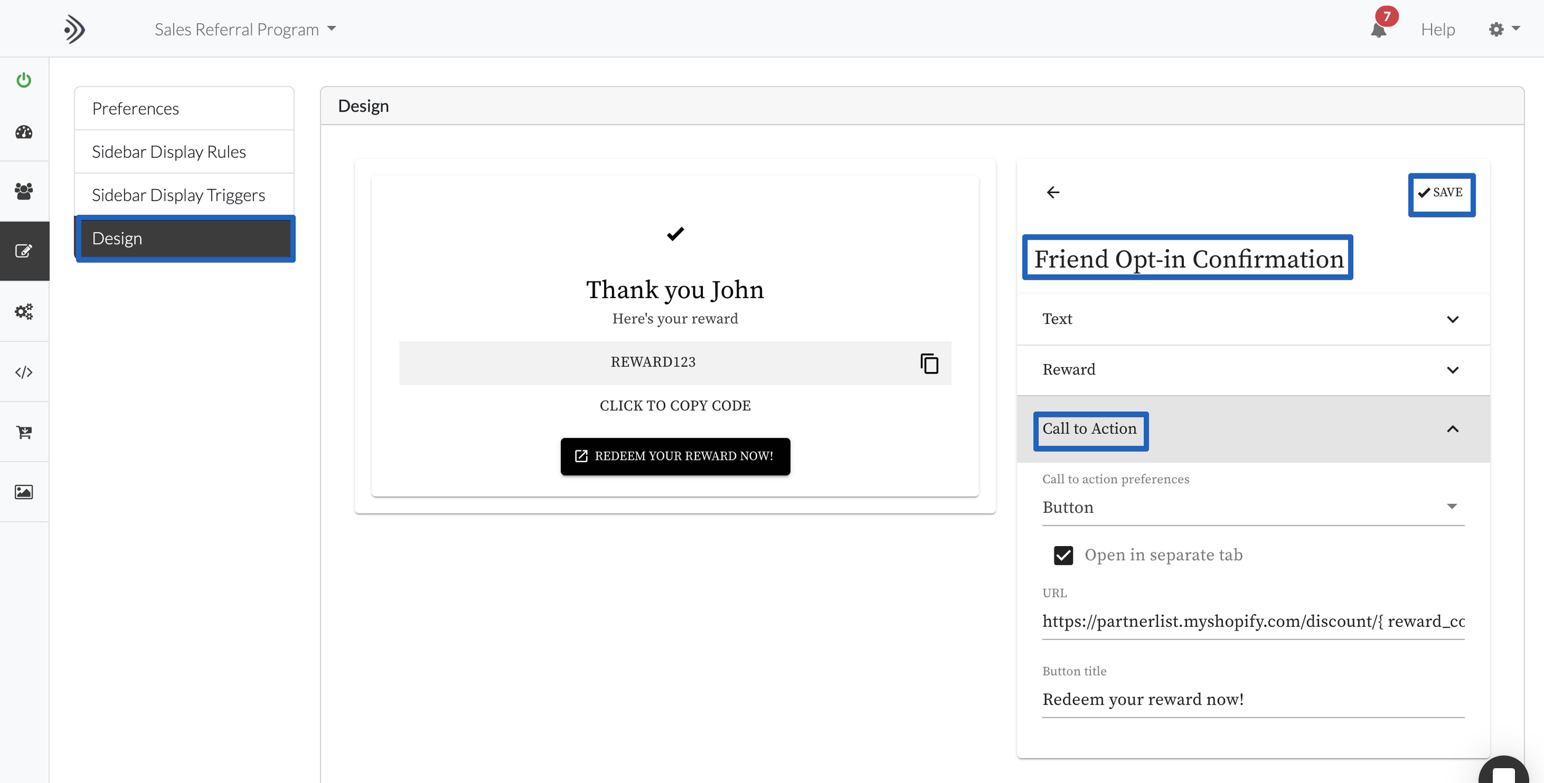This screenshot has width=1544, height=783.
Task: Uncheck Open in separate tab checkbox
Action: click(1063, 555)
